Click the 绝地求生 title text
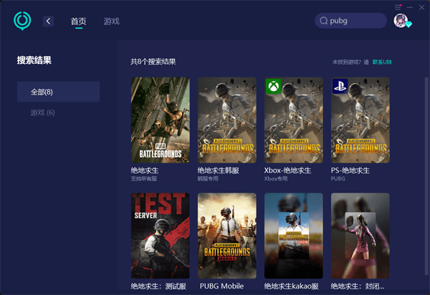Image resolution: width=430 pixels, height=295 pixels. [x=145, y=170]
